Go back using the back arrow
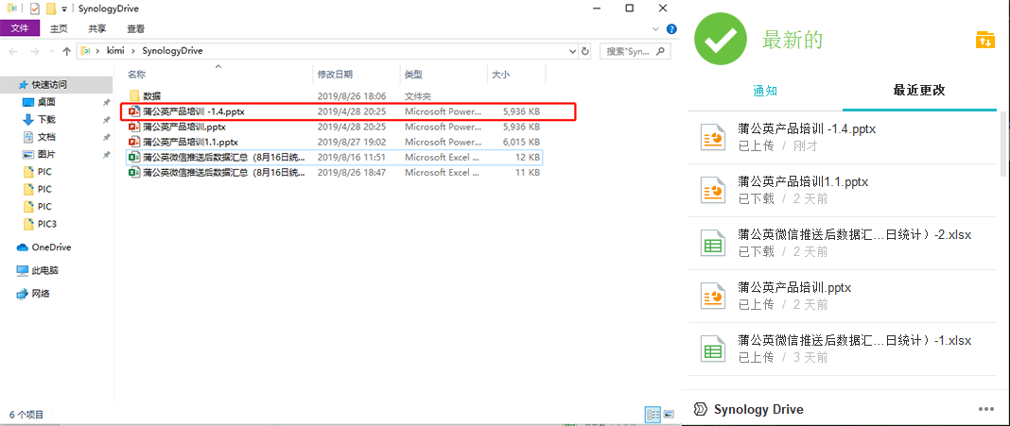The image size is (1010, 426). [13, 51]
